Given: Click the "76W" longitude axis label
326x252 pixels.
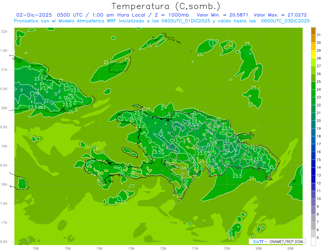Looking at the screenshot, I should pyautogui.click(x=36, y=248).
